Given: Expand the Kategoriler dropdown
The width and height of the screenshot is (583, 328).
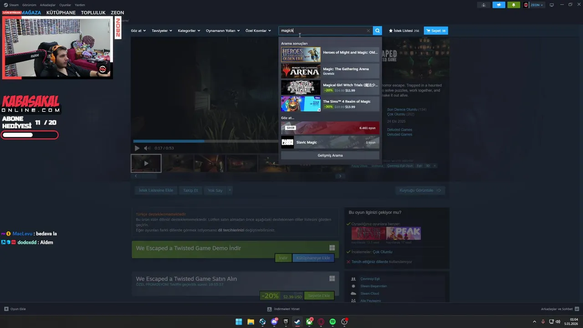Looking at the screenshot, I should (189, 31).
